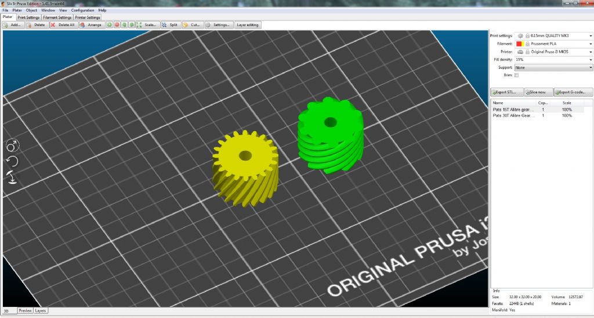Image resolution: width=594 pixels, height=318 pixels.
Task: Select the 3D view tab
Action: coord(9,311)
